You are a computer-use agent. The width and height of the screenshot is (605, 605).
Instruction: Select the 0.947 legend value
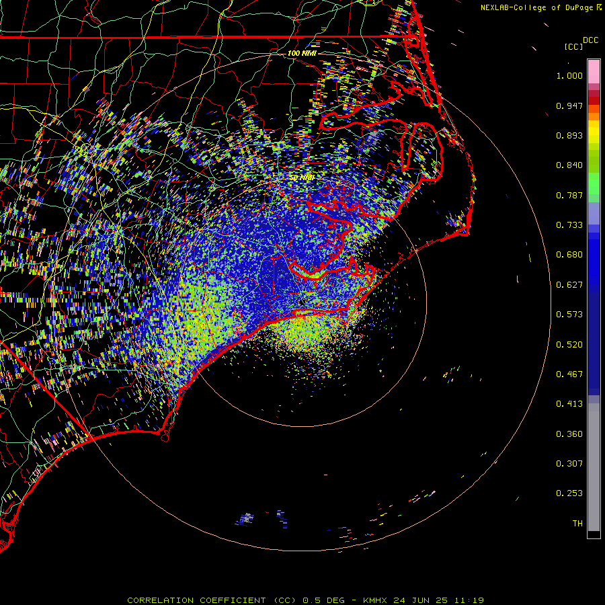(569, 106)
